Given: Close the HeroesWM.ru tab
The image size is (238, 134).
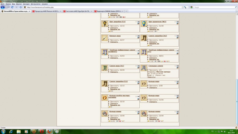Looking at the screenshot, I should [x=29, y=11].
